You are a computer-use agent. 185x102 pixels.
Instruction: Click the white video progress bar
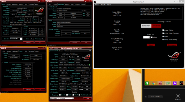tap(164, 88)
